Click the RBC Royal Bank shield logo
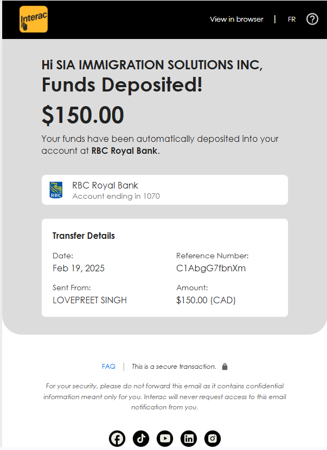Screen dimensions: 327x450 click(56, 190)
